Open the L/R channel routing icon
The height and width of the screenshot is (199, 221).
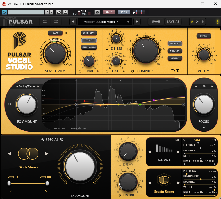point(138,12)
